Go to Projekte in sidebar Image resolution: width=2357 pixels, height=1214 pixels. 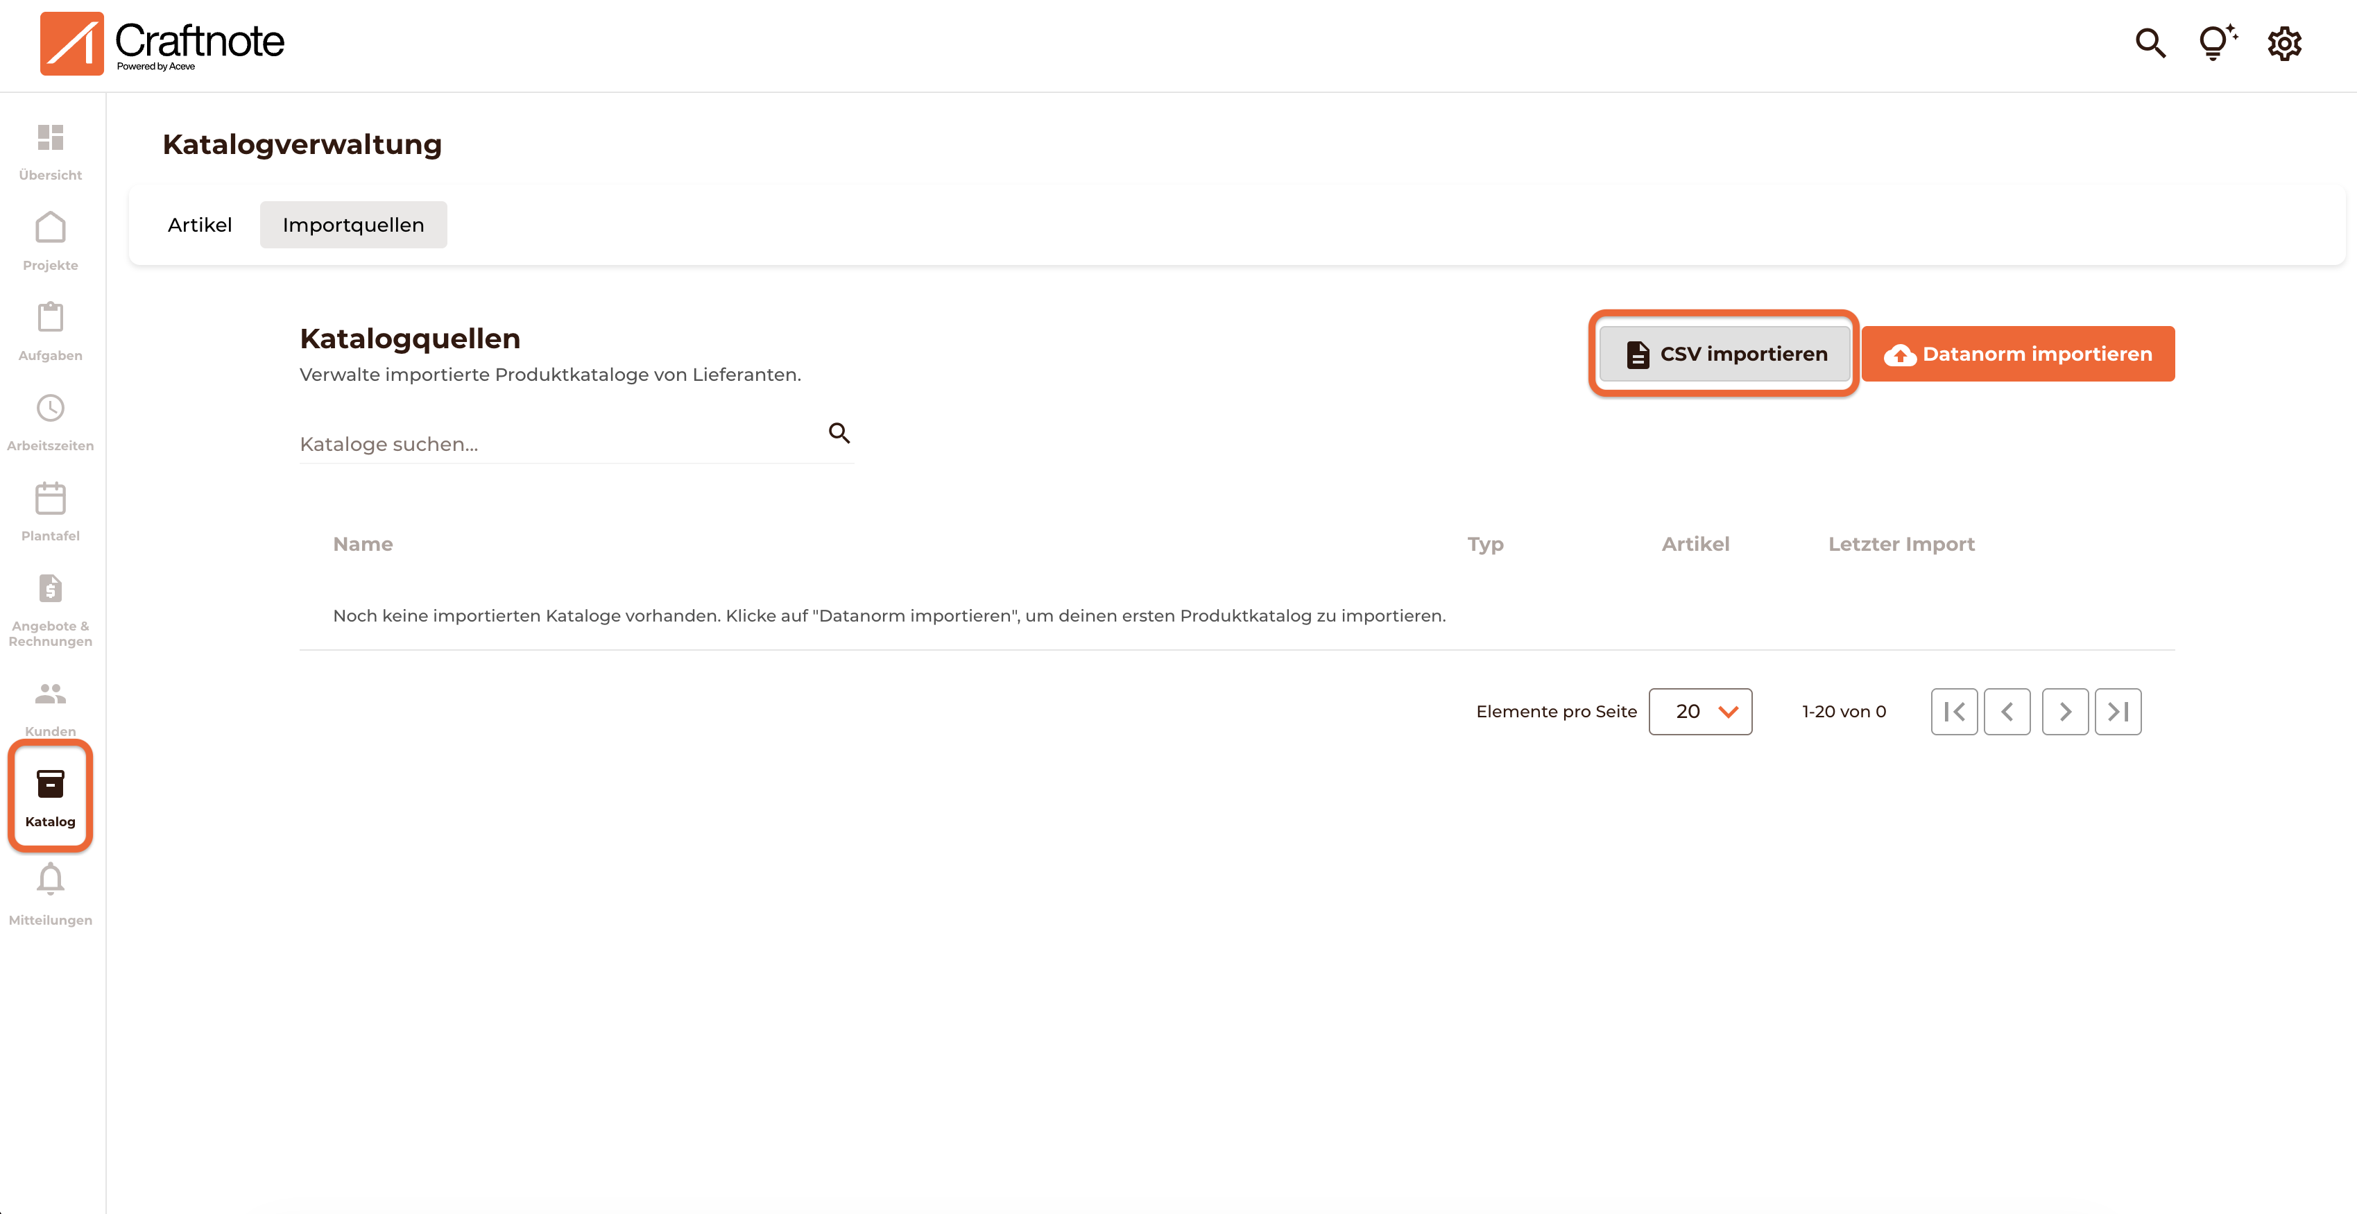point(51,229)
